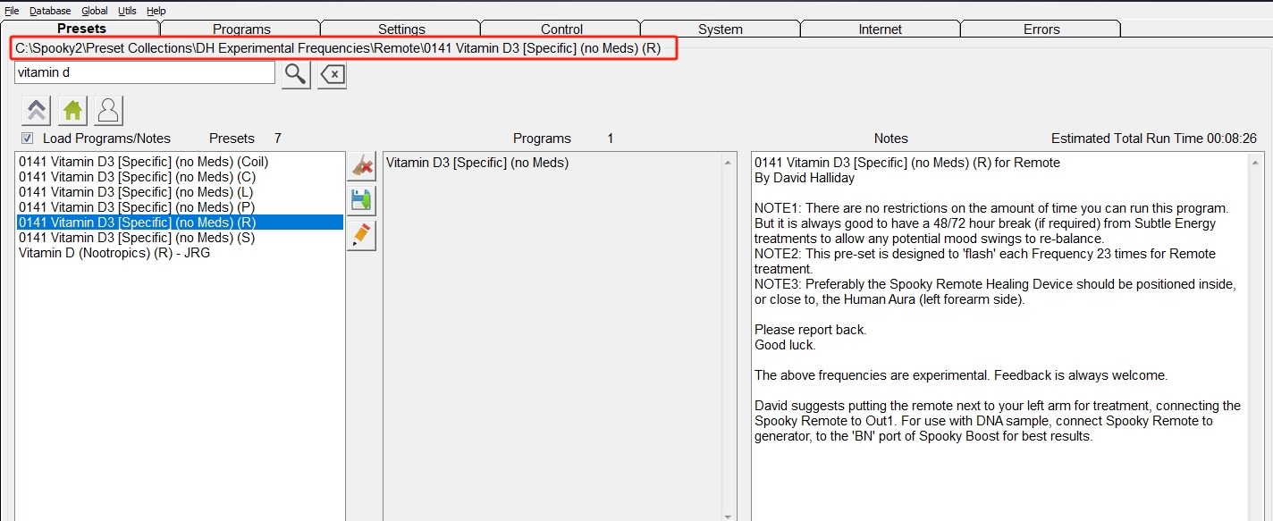
Task: Click the pencil edit icon
Action: [361, 235]
